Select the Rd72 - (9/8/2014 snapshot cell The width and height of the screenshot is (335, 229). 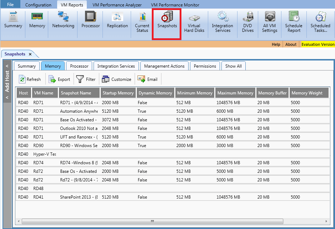coord(79,180)
